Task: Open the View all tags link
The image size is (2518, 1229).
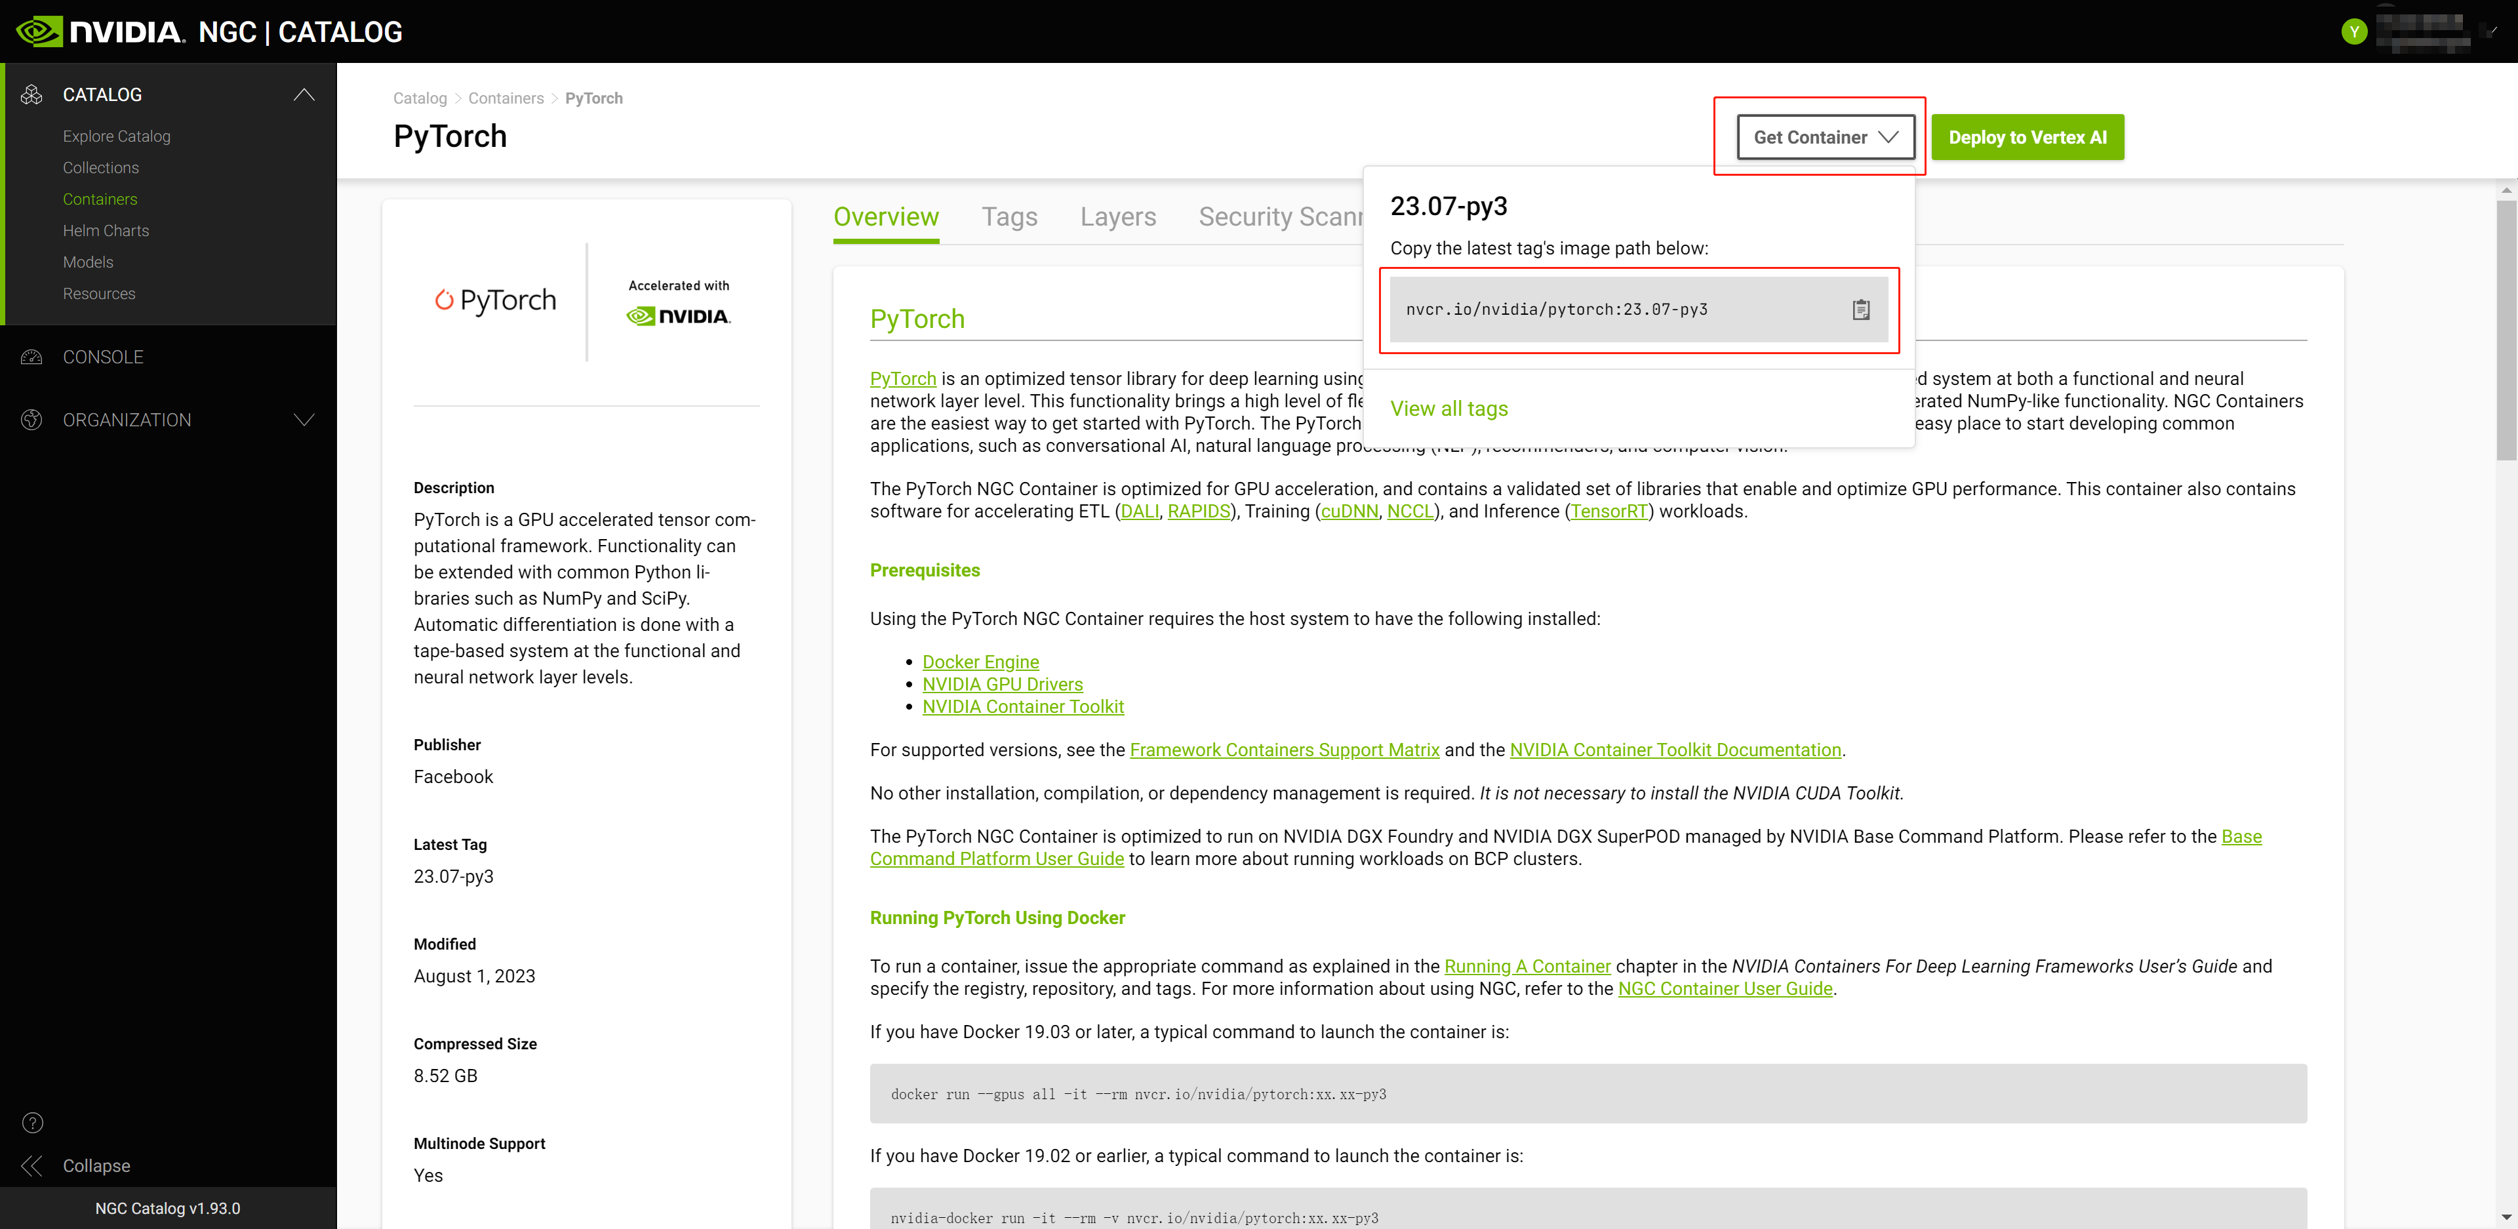Action: point(1449,409)
